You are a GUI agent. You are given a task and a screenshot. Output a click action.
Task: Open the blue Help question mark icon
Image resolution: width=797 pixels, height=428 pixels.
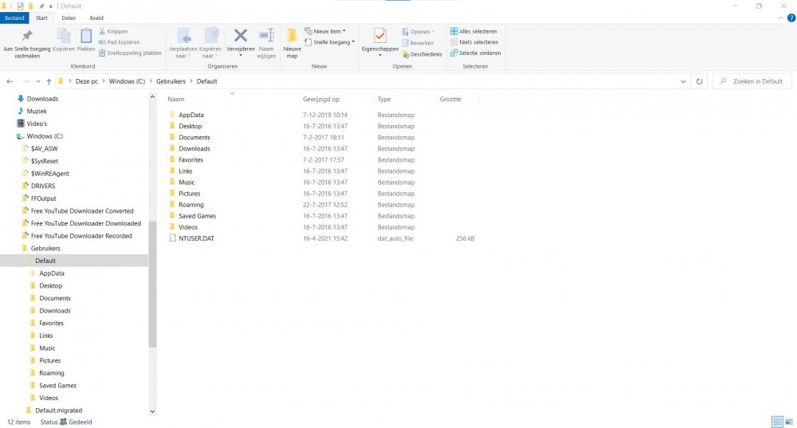click(x=791, y=18)
